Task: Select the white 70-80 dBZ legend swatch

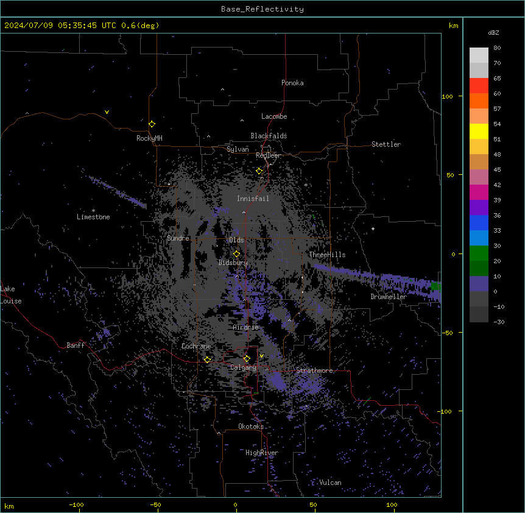Action: tap(479, 55)
